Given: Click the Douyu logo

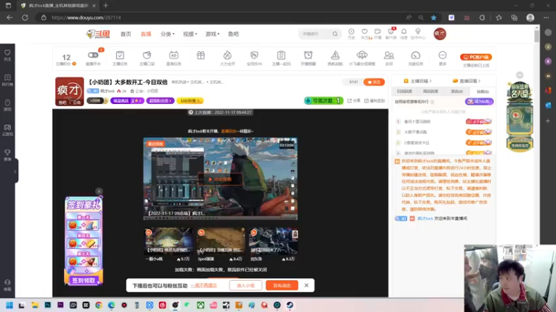Looking at the screenshot, I should coord(98,34).
